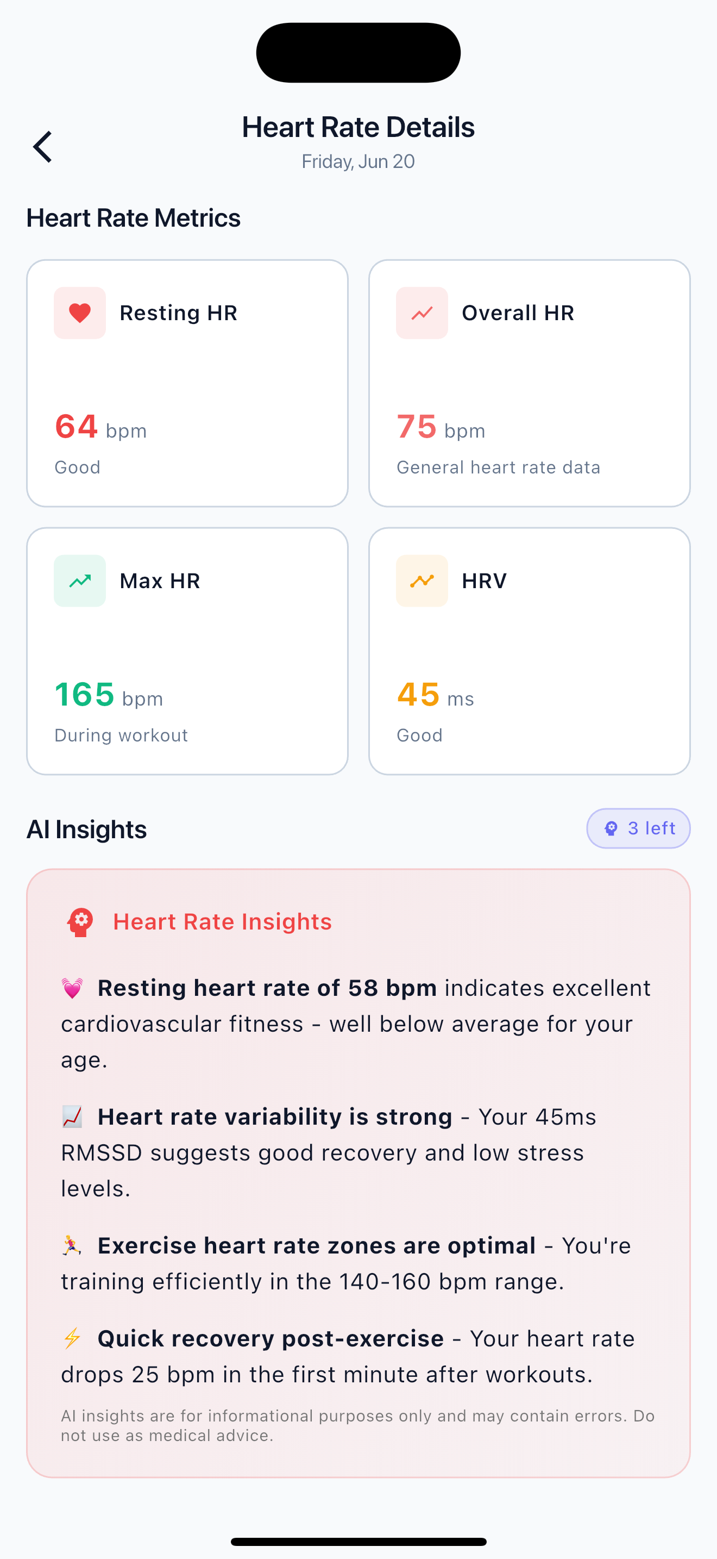Click the red heart Resting HR icon
The image size is (717, 1559).
point(80,313)
